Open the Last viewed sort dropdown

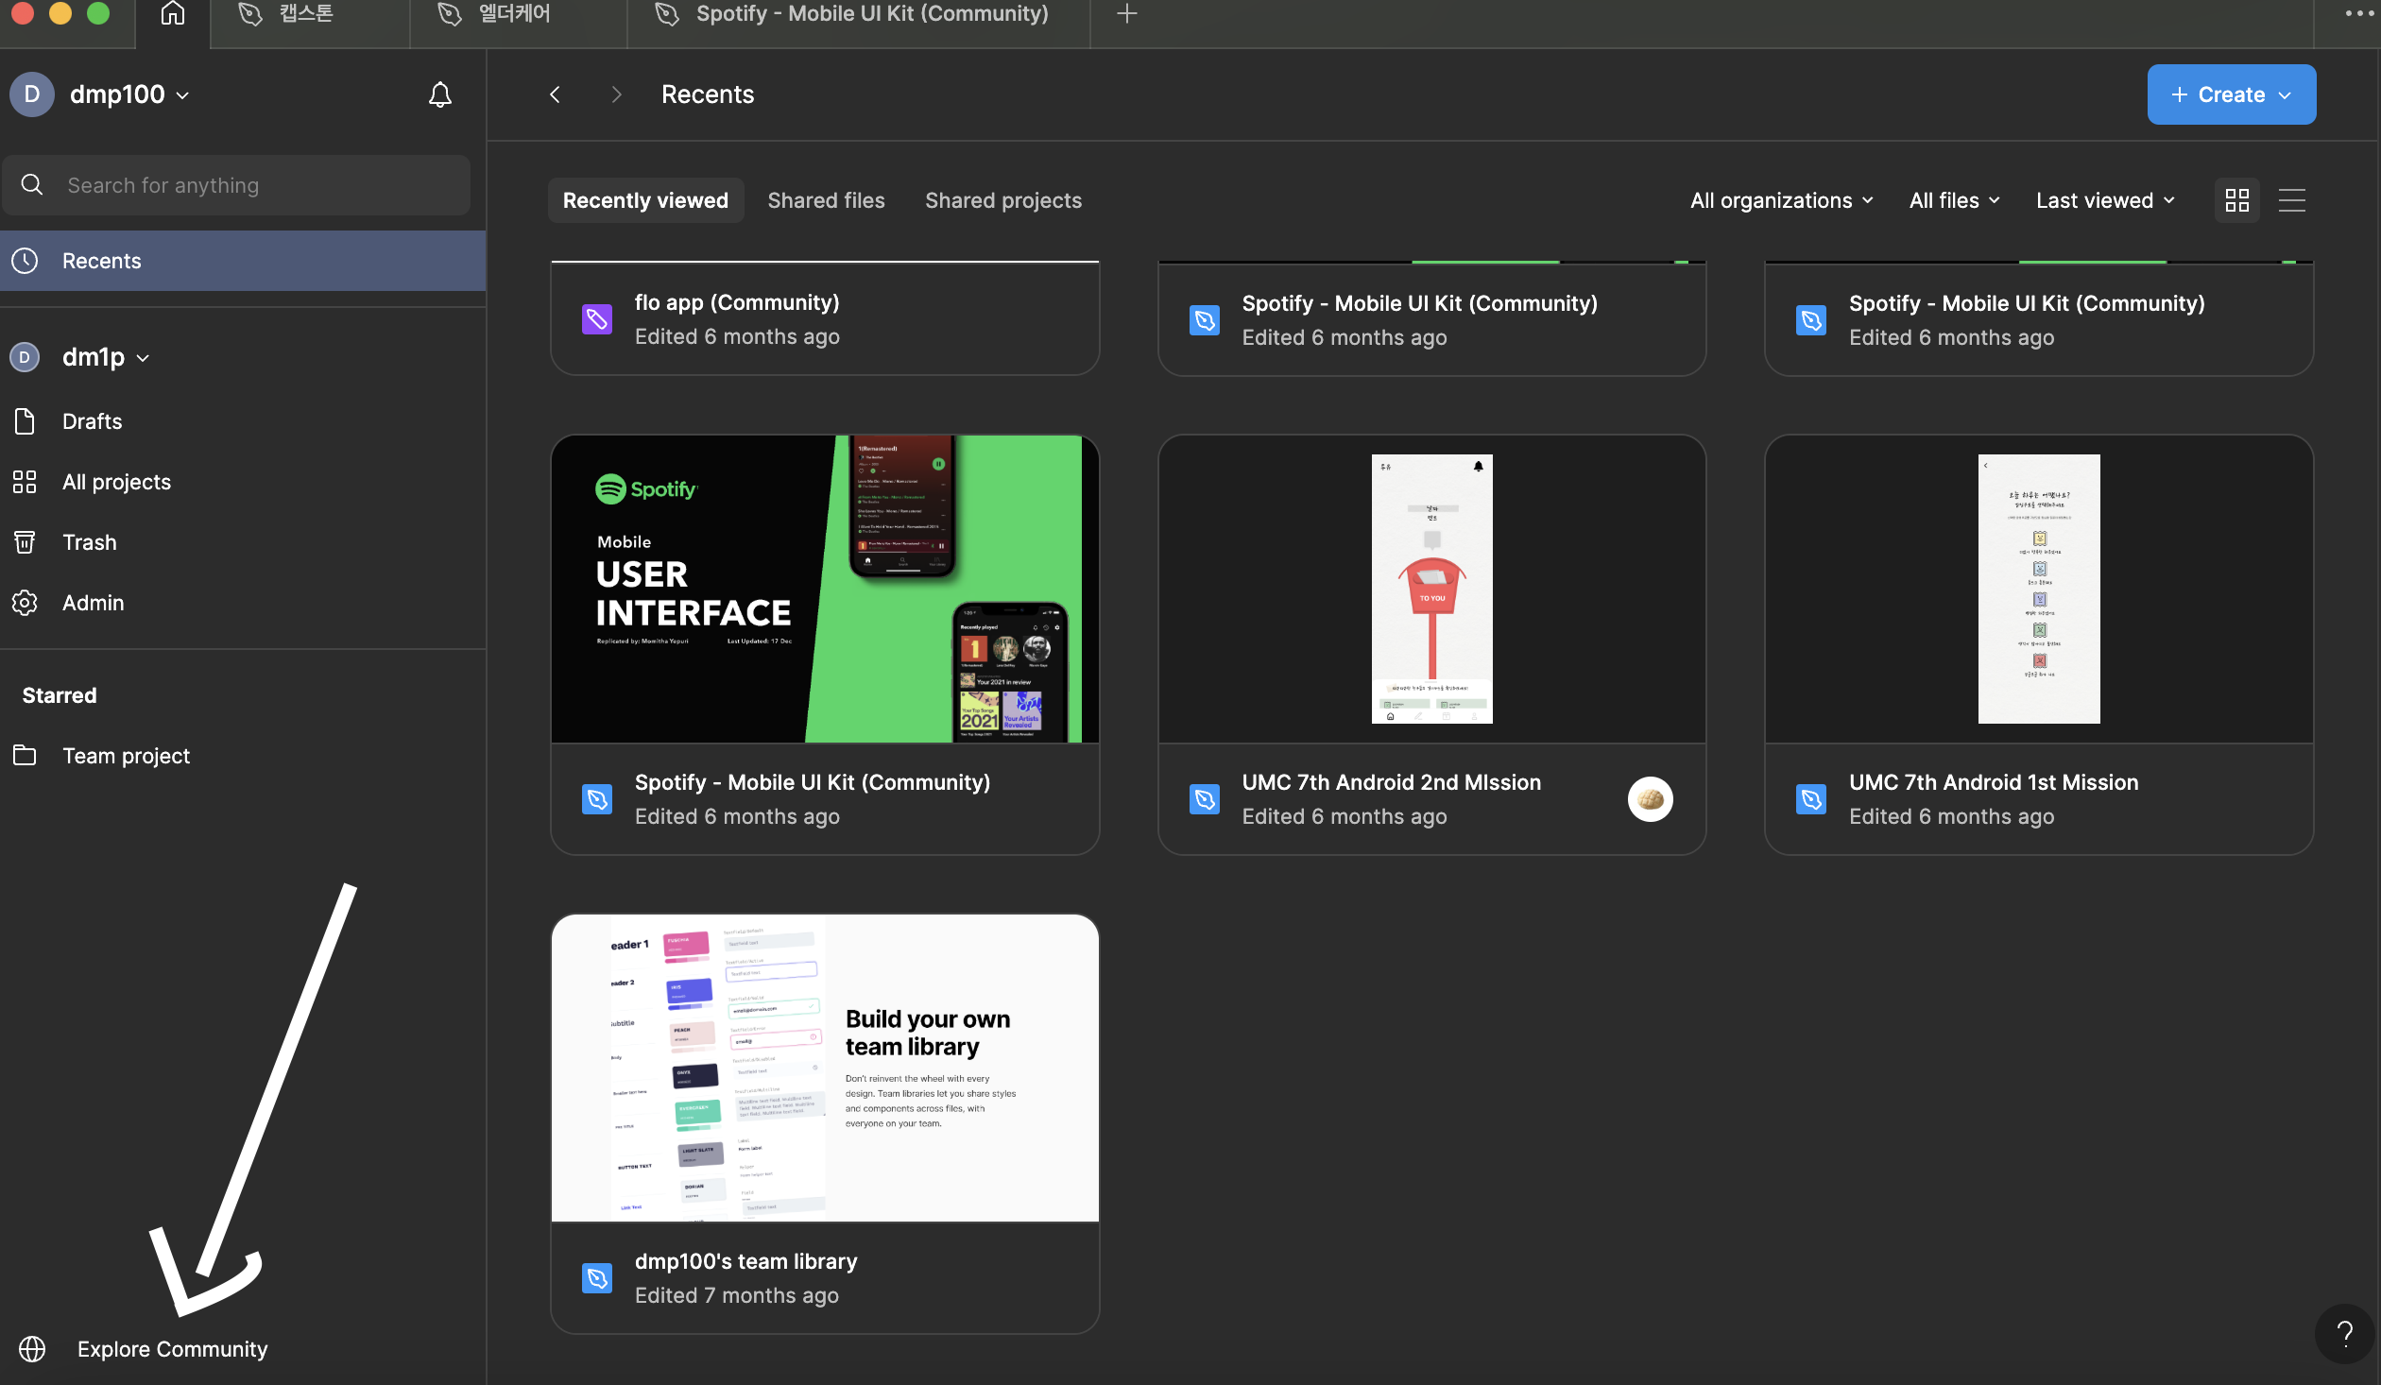(2105, 200)
